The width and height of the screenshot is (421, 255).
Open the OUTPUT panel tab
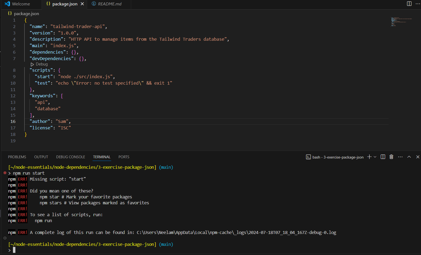point(41,157)
